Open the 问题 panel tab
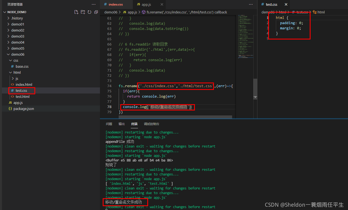This screenshot has width=348, height=210. point(109,124)
